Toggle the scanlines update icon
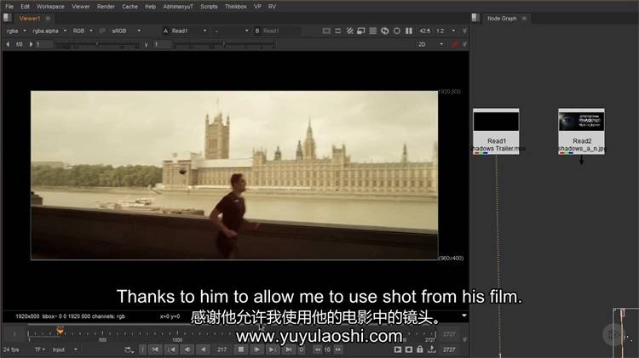The width and height of the screenshot is (639, 358). tap(373, 31)
